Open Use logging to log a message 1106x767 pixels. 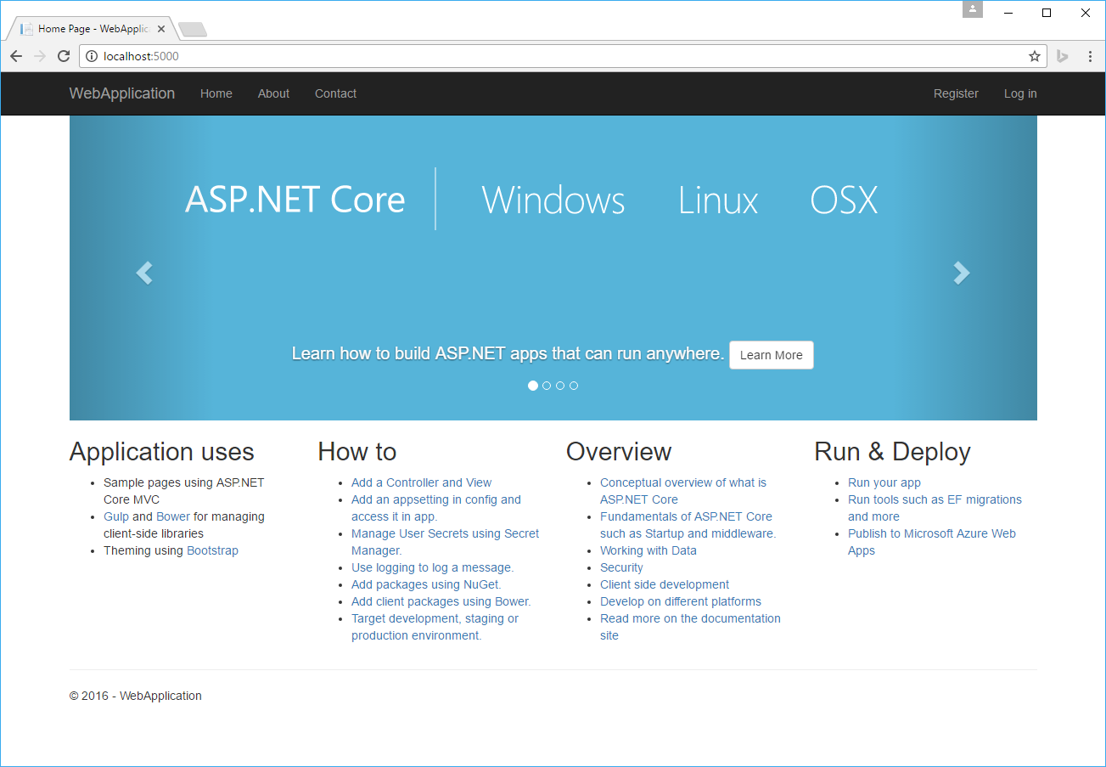click(433, 567)
